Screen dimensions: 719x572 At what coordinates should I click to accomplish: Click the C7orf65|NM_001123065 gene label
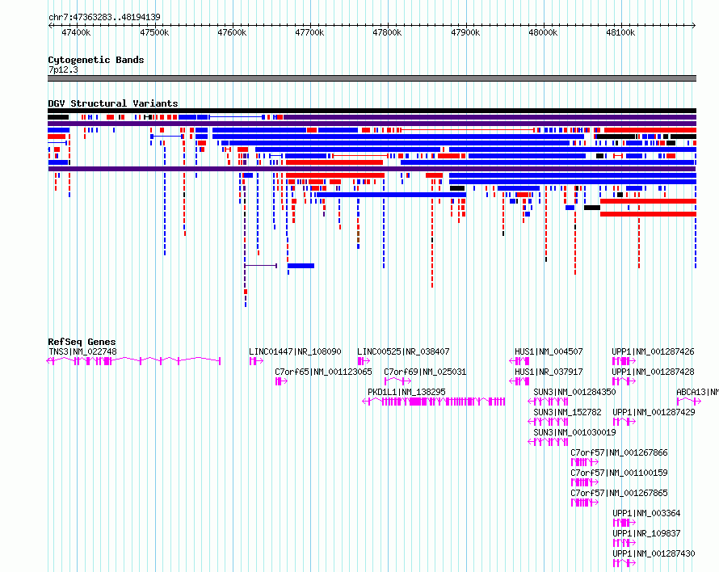point(323,372)
